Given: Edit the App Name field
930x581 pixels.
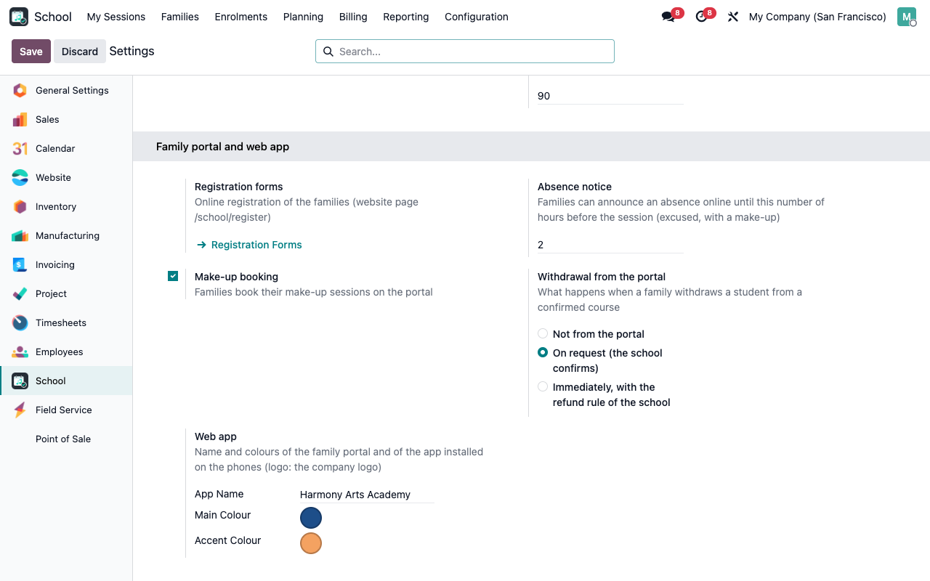Looking at the screenshot, I should [x=368, y=495].
